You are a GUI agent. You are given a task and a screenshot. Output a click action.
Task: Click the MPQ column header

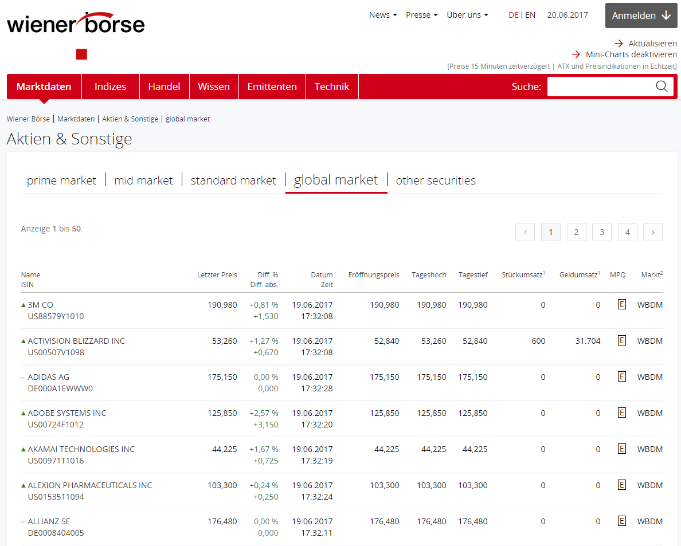pyautogui.click(x=617, y=275)
